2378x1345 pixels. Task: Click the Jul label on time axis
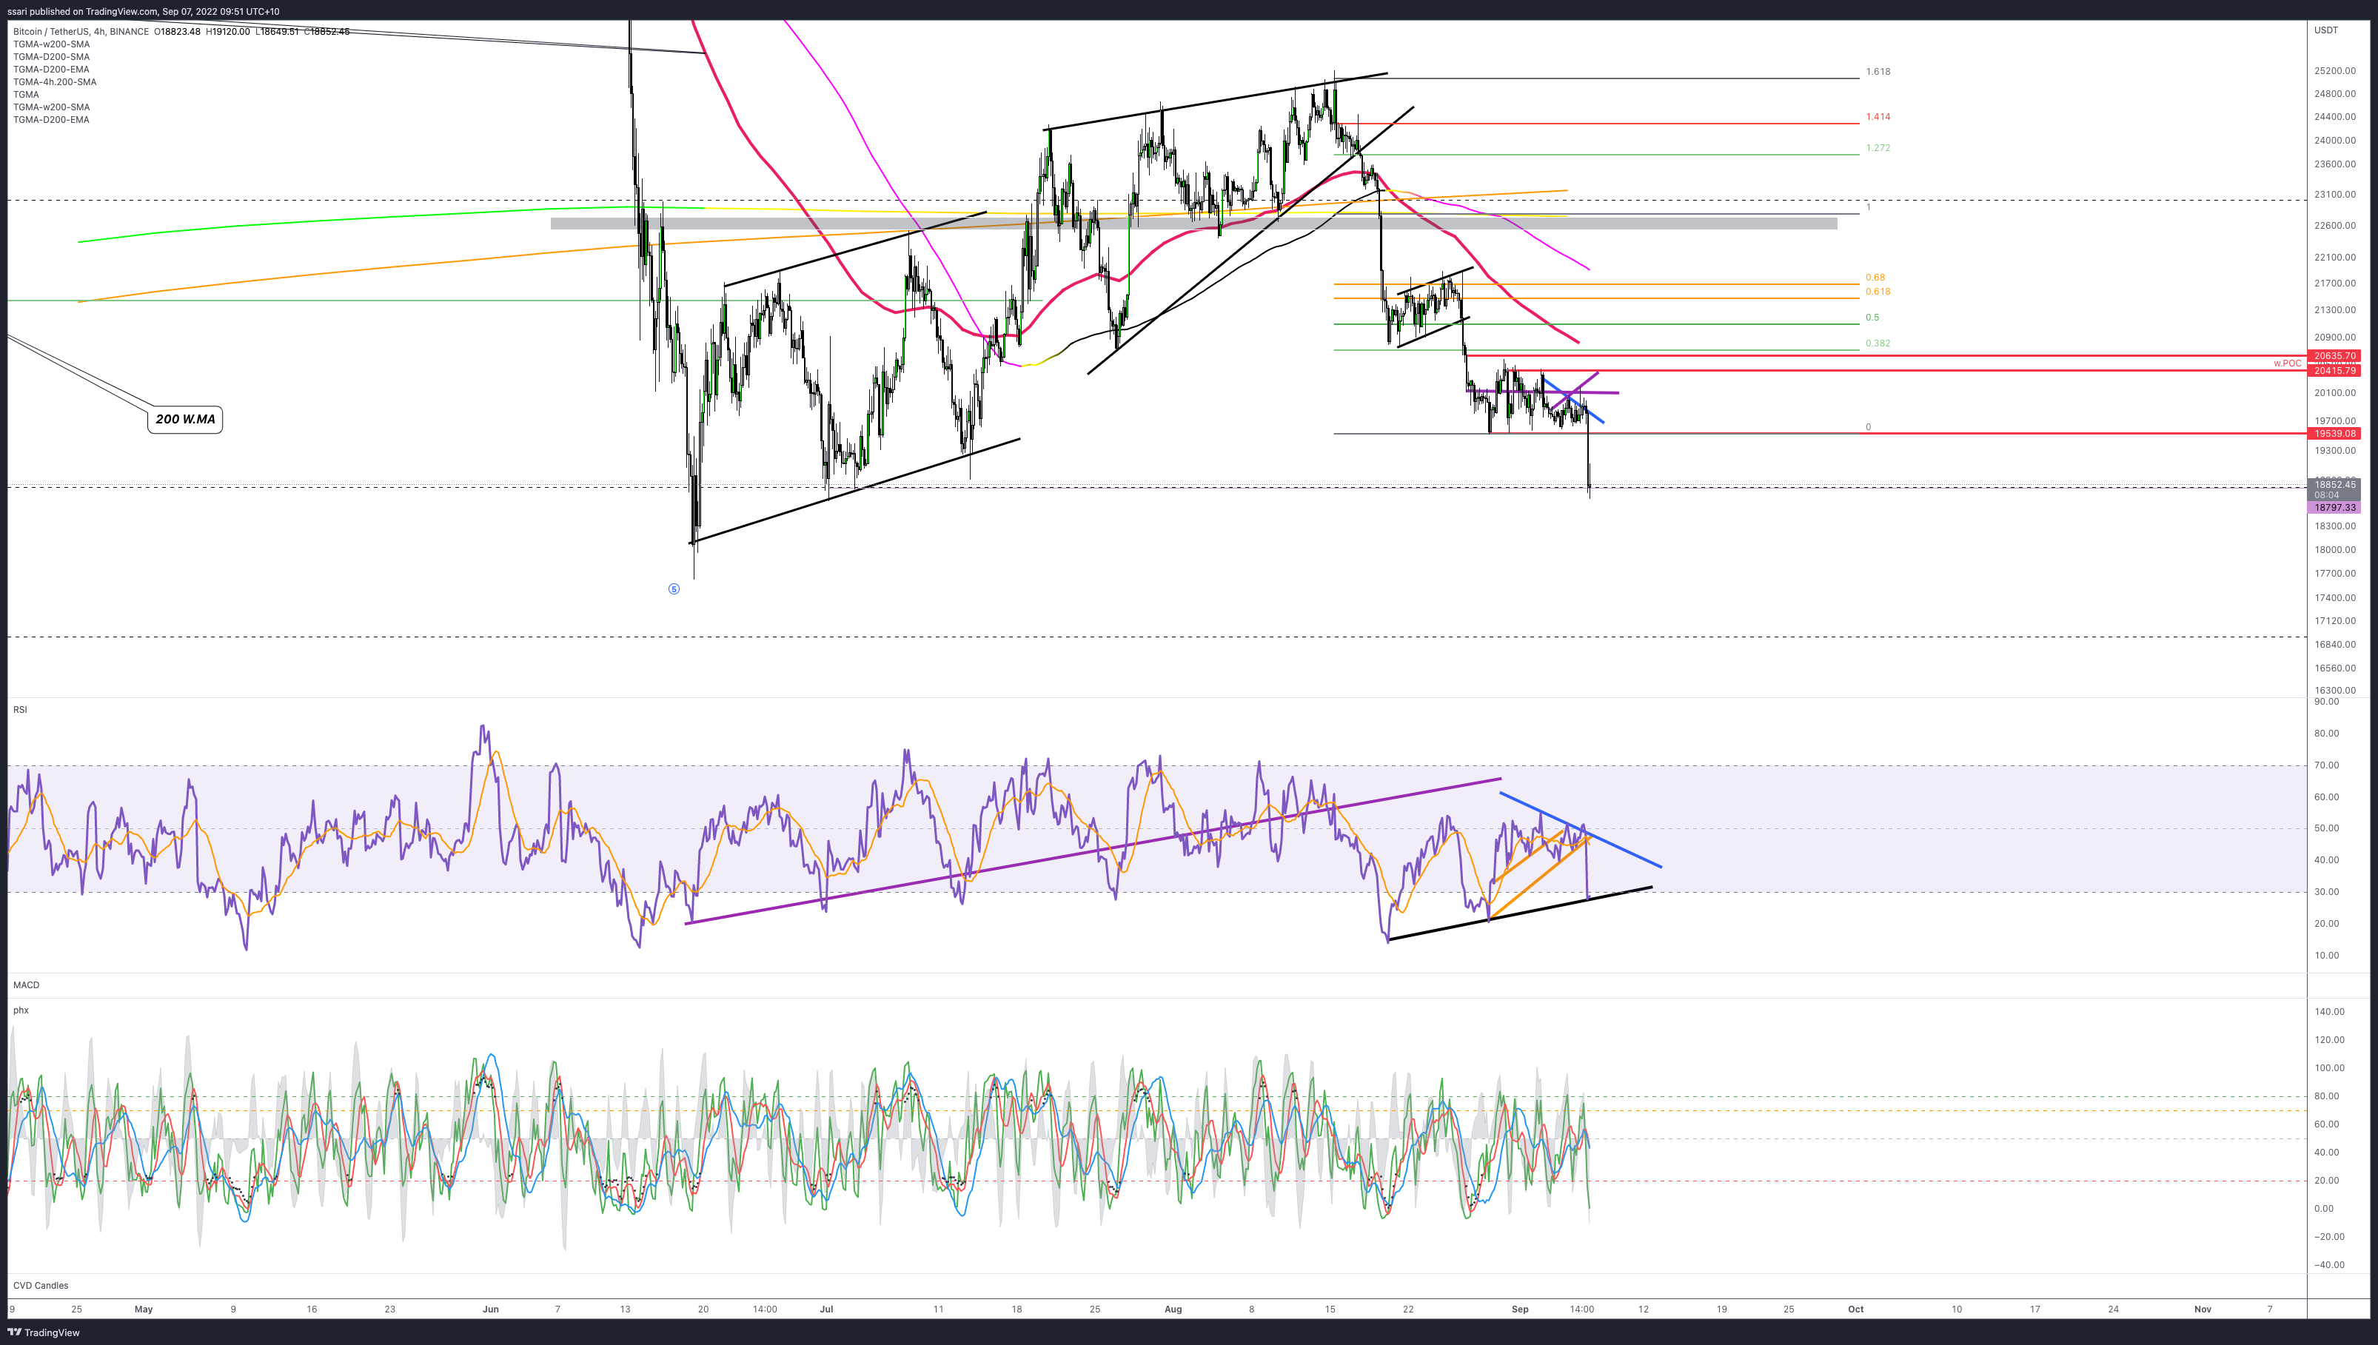coord(826,1309)
